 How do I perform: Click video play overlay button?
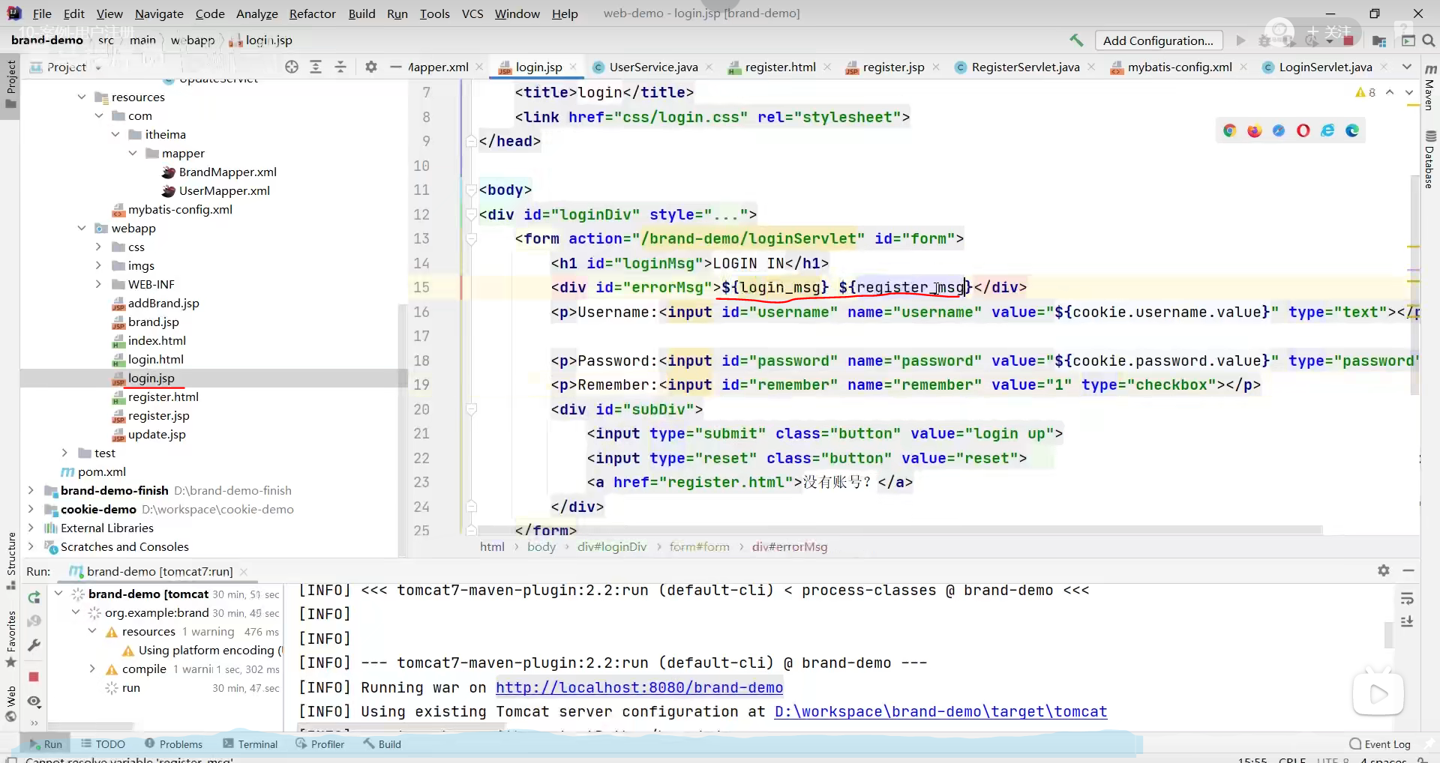click(1378, 694)
